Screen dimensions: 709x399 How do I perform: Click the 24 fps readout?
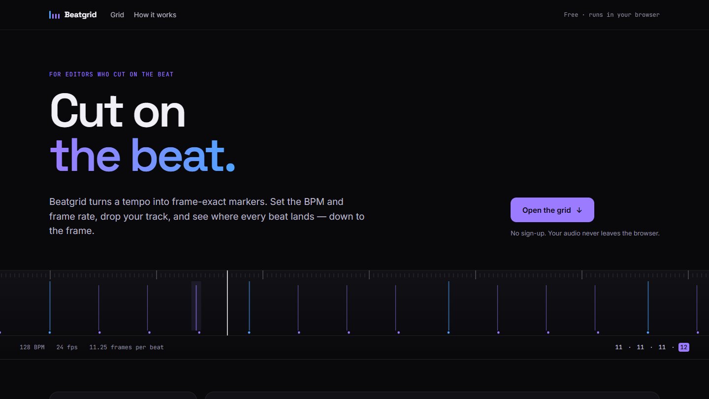point(67,347)
